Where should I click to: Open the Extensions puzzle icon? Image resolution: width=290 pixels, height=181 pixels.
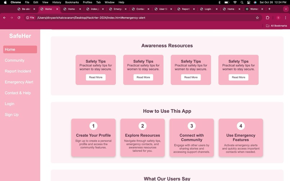[x=267, y=18]
